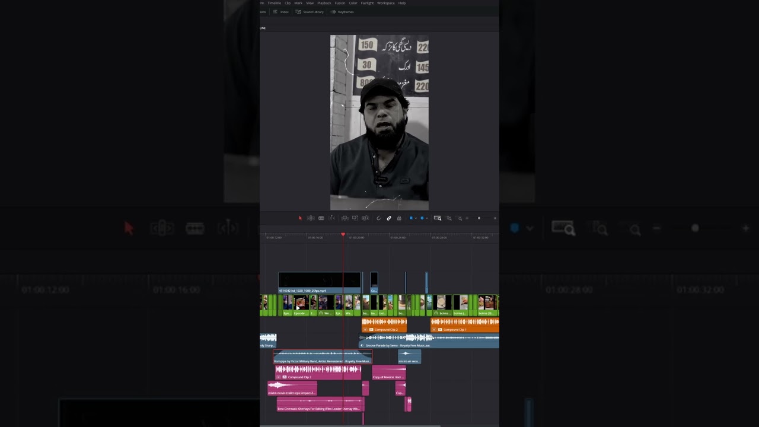Select the pink Compound Clip 2 audio clip

pyautogui.click(x=318, y=373)
